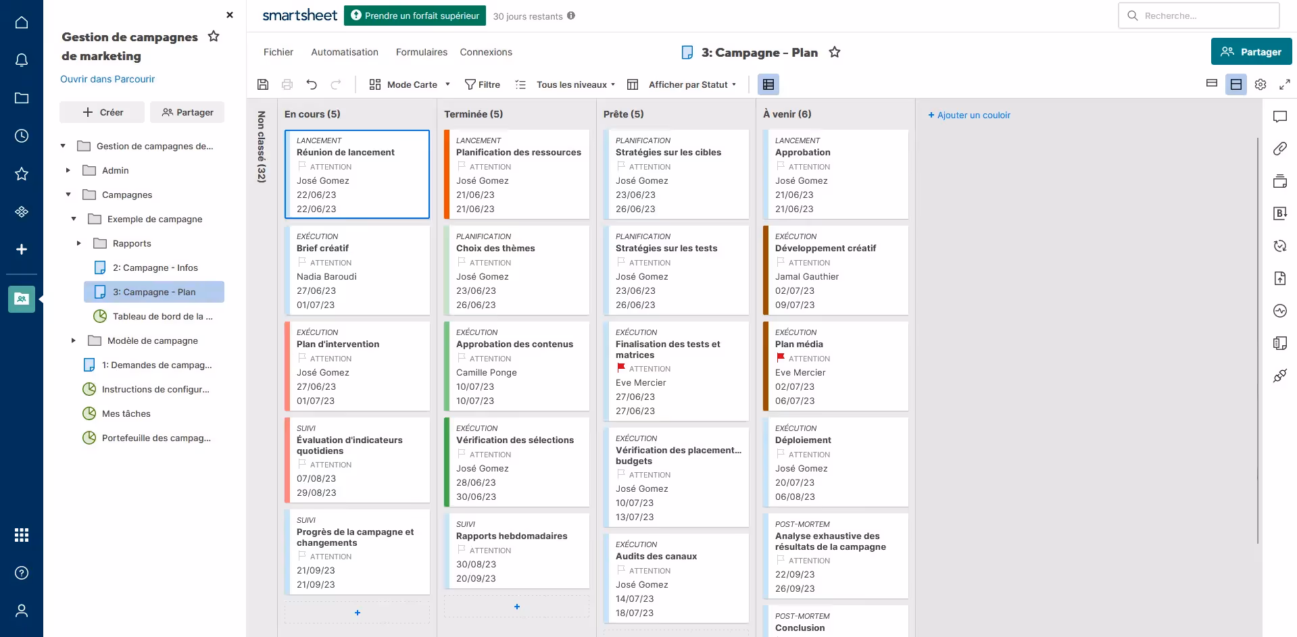
Task: Click the Partager button at top right
Action: tap(1251, 52)
